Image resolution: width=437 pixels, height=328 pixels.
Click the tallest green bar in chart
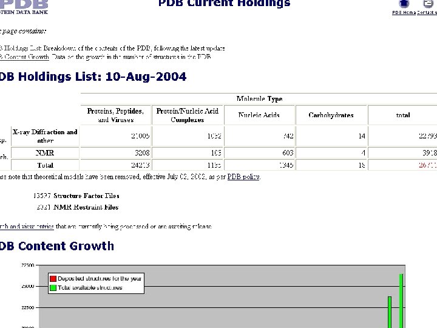(x=401, y=301)
